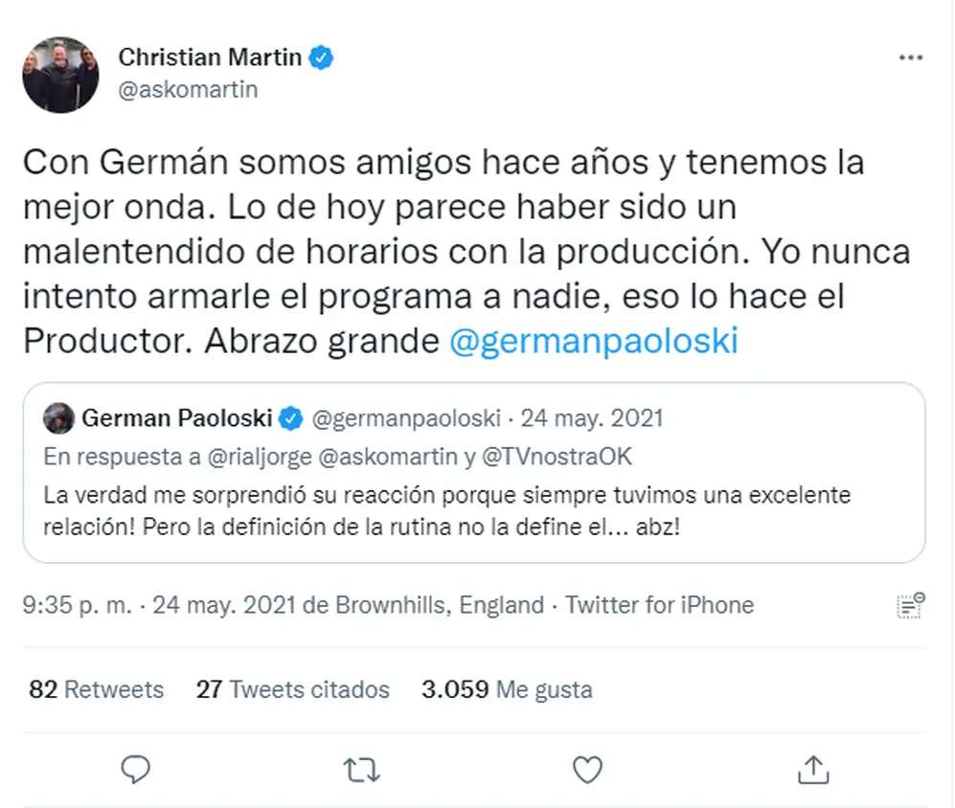Viewport: 955px width, 808px height.
Task: View the 3.059 Me gusta list
Action: pos(507,689)
